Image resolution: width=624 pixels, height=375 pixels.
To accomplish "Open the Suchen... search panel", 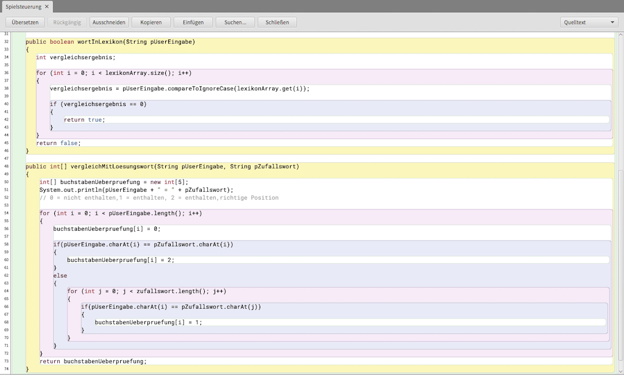I will (x=235, y=22).
